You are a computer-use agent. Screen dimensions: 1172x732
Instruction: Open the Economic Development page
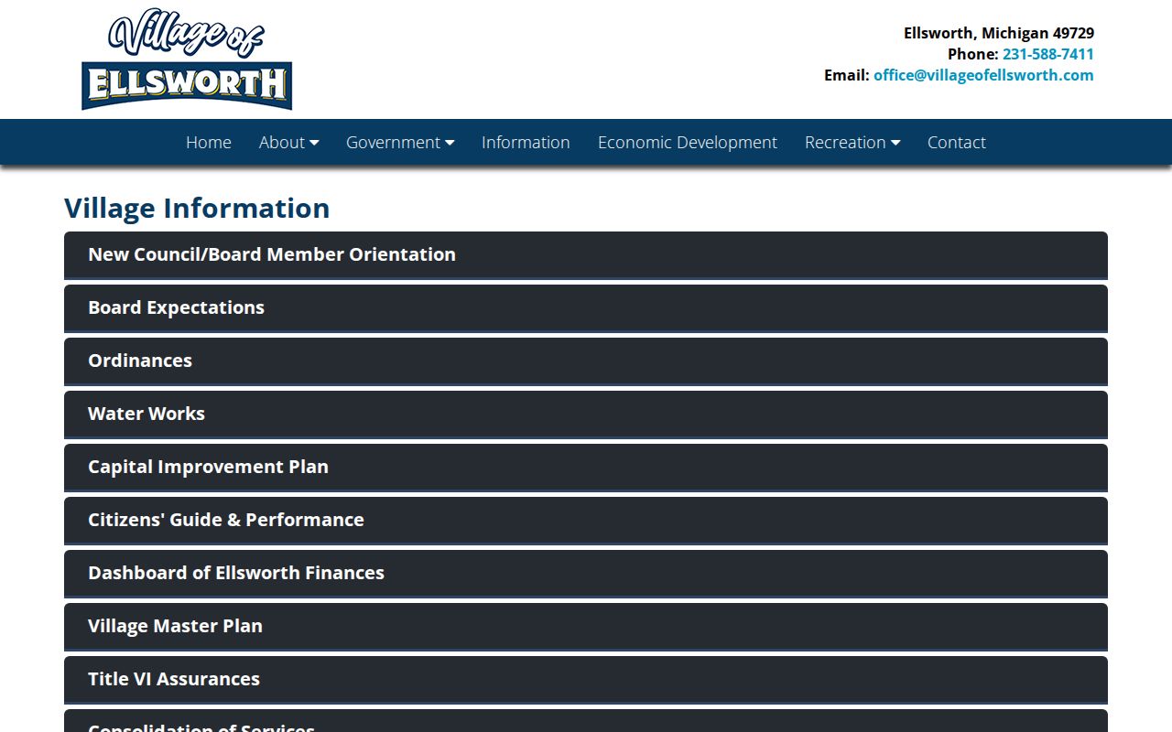(688, 142)
